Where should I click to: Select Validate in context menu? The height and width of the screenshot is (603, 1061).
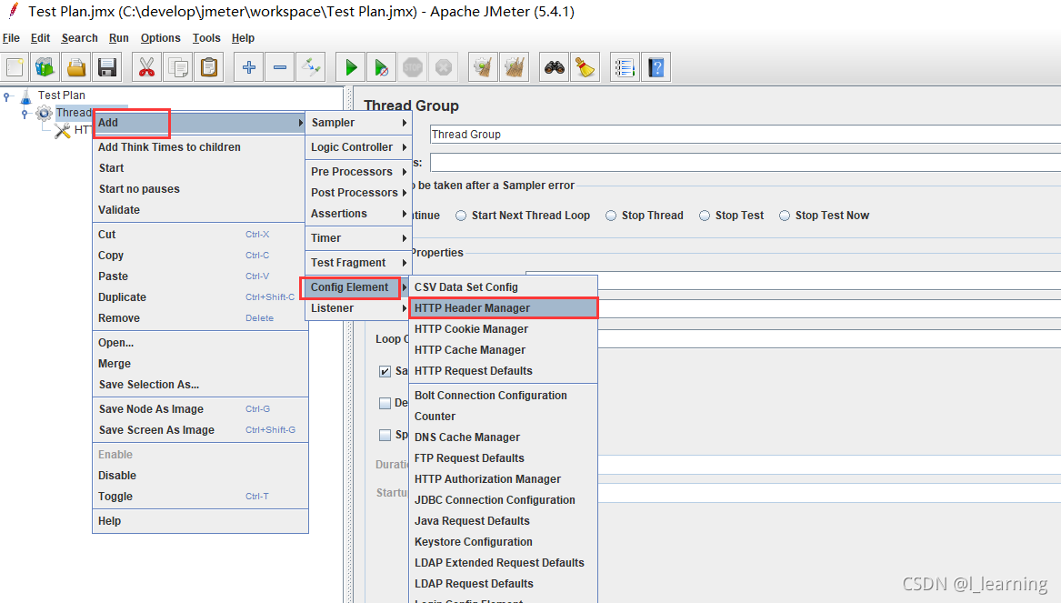click(x=200, y=210)
